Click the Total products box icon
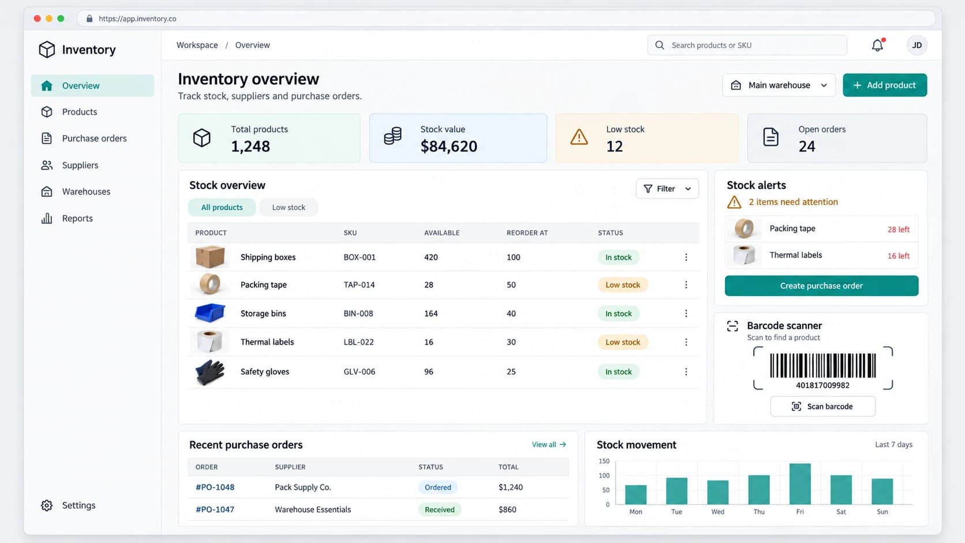The height and width of the screenshot is (543, 965). tap(201, 137)
